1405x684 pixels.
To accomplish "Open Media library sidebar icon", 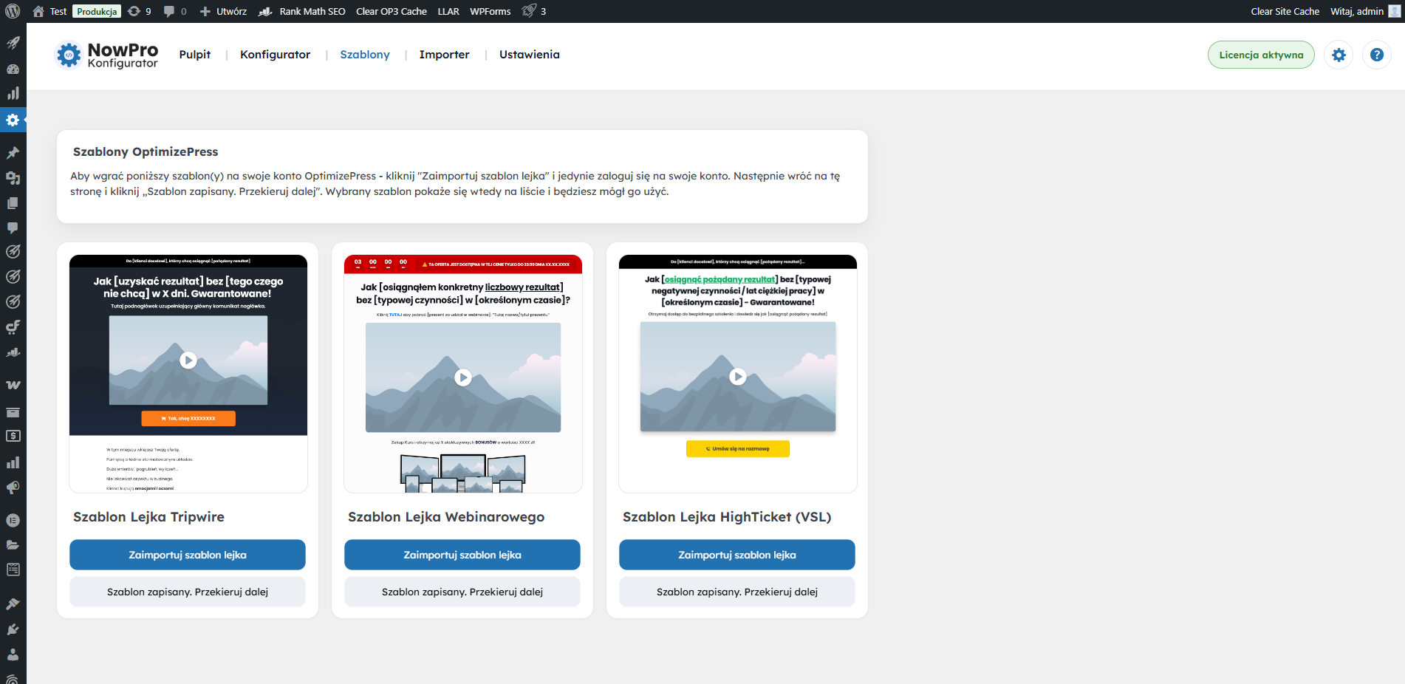I will [13, 178].
